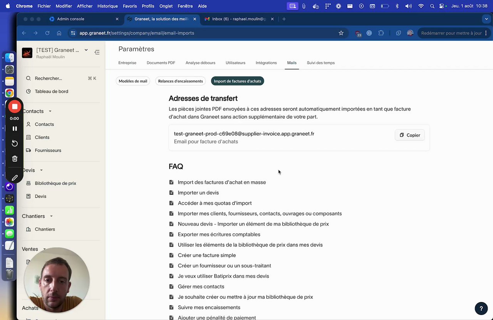Go back in Chrome history
493x320 pixels.
(24, 33)
